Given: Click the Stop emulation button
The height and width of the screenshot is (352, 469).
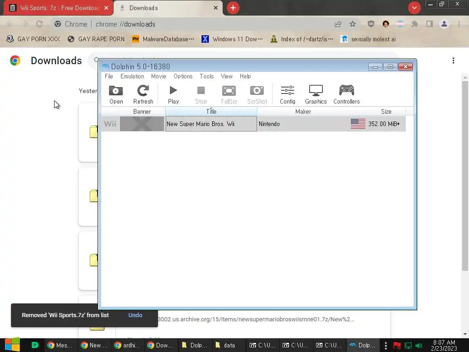Looking at the screenshot, I should [x=201, y=94].
